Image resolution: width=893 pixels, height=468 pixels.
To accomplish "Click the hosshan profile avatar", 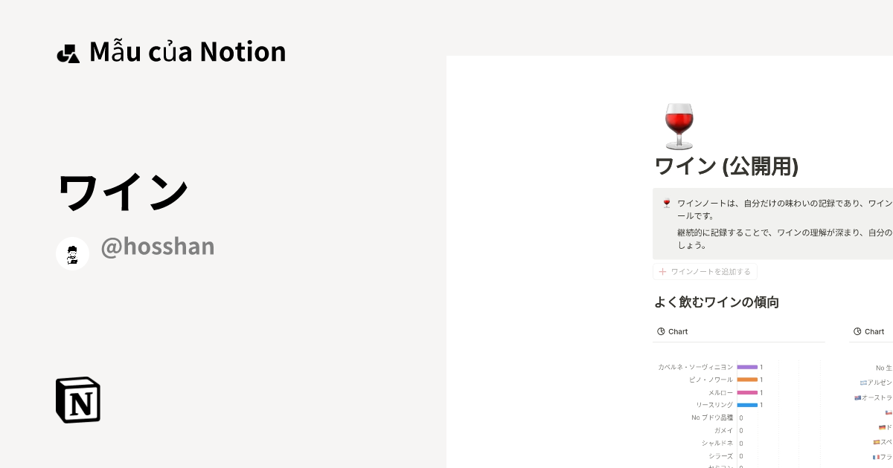I will pyautogui.click(x=73, y=254).
